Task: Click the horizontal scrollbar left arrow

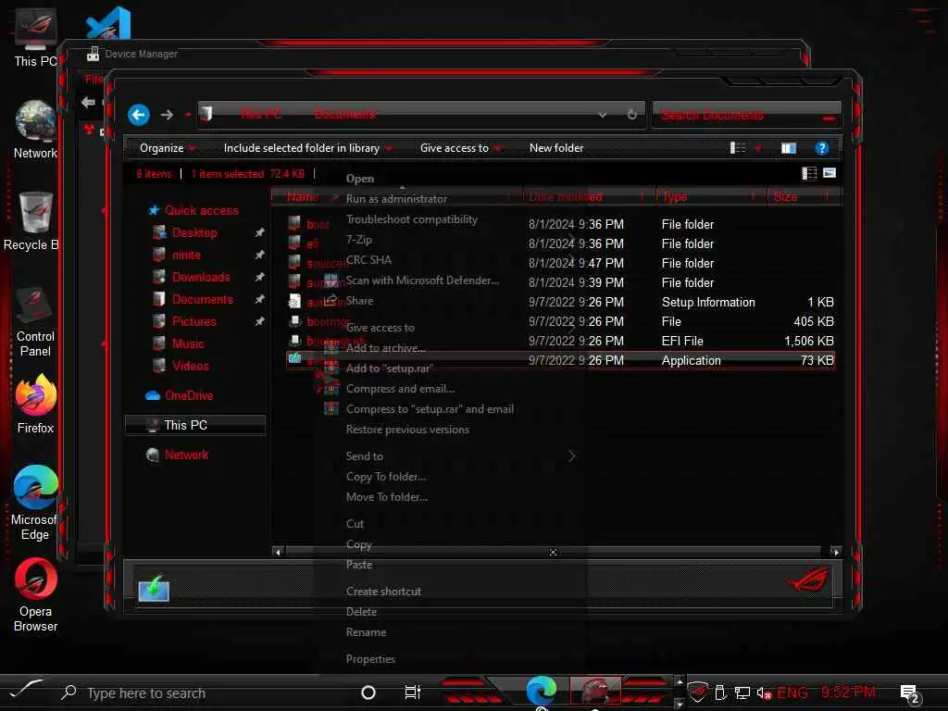Action: (278, 552)
